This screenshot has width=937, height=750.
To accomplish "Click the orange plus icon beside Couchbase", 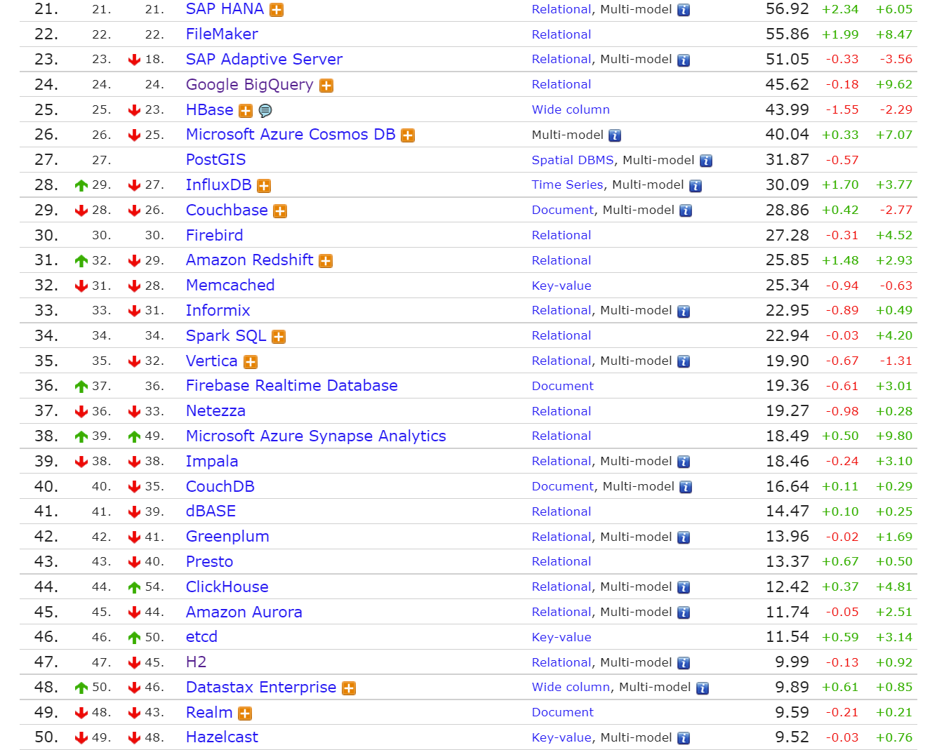I will 280,211.
